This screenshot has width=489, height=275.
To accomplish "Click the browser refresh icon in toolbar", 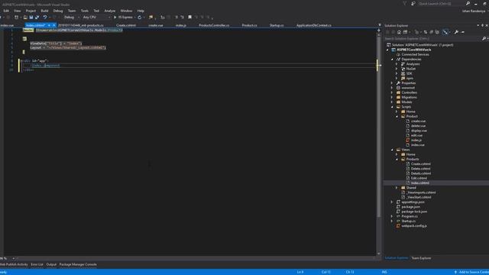I will [139, 17].
